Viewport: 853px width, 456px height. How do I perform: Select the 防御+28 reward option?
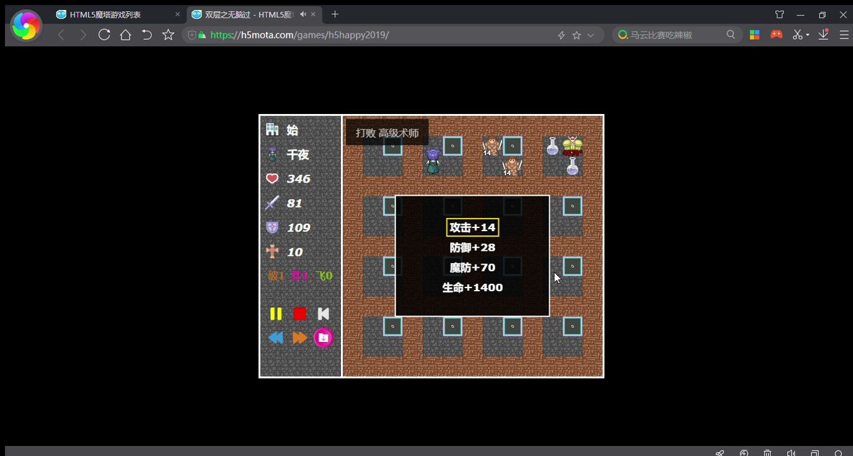pyautogui.click(x=472, y=247)
